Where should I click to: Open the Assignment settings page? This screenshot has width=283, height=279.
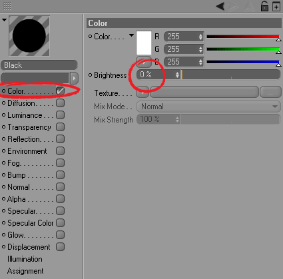(x=25, y=271)
